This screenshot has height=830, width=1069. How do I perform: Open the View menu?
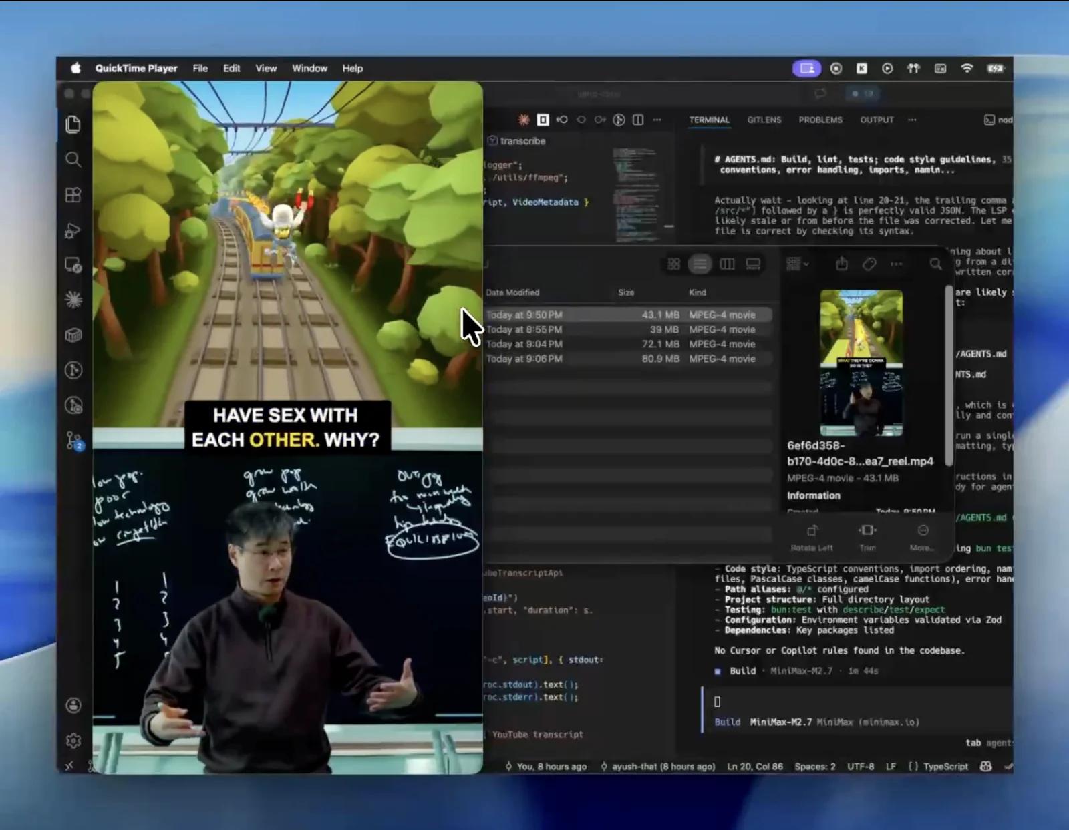coord(266,68)
